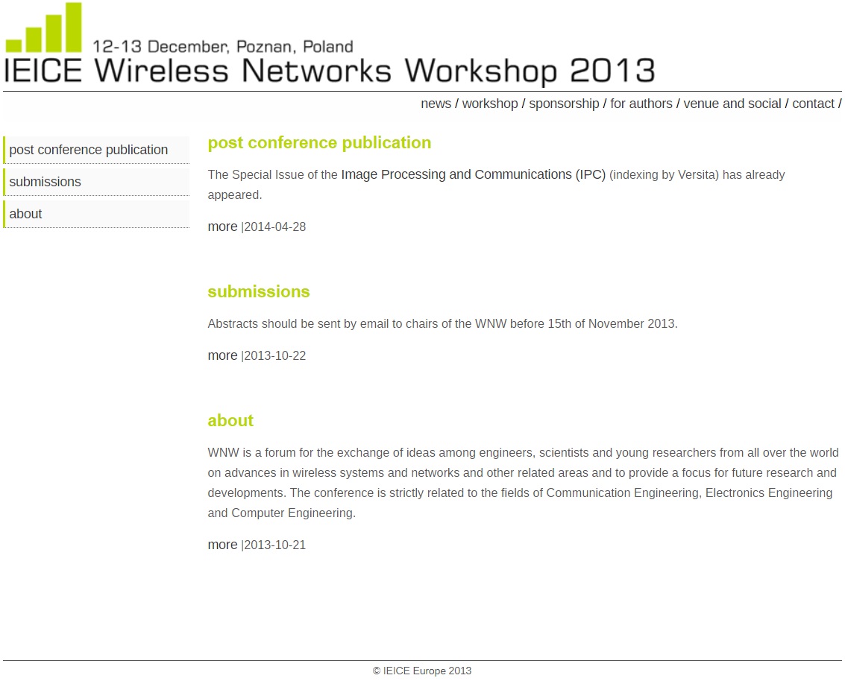845x681 pixels.
Task: Click the Image Processing and Communications (IPC) link
Action: [474, 174]
